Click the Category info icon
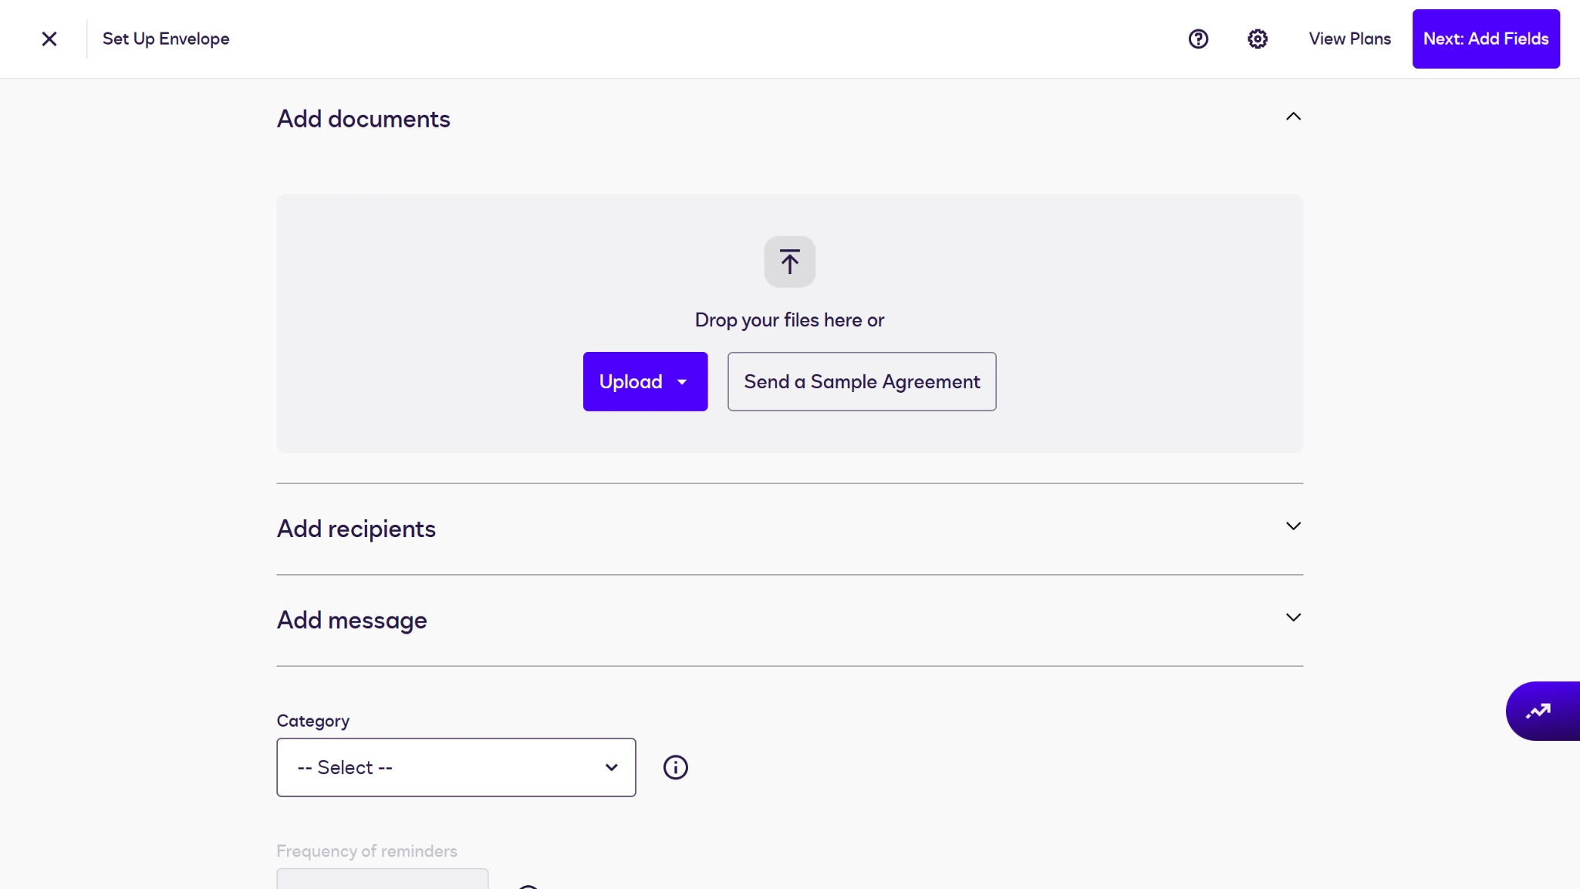 point(675,767)
